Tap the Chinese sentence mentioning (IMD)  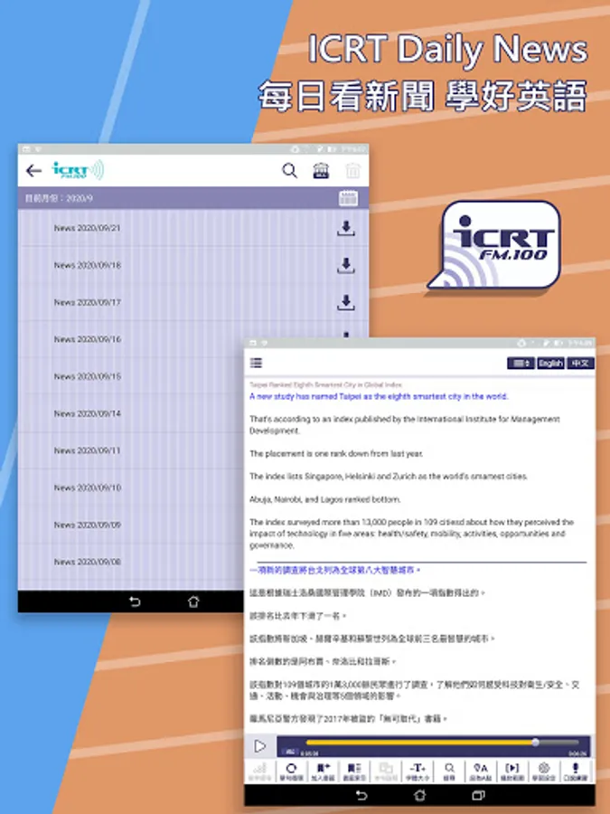[x=367, y=592]
